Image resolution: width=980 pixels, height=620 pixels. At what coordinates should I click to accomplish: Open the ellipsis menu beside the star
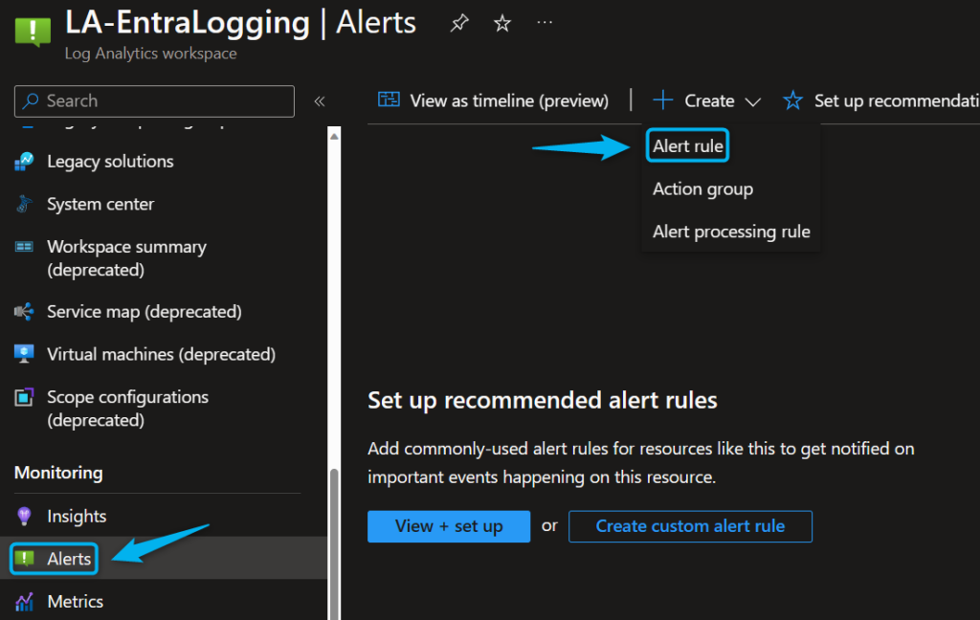[544, 23]
